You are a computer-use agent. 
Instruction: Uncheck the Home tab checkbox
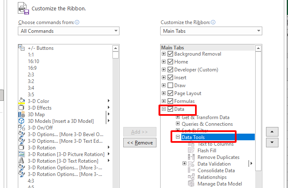(170, 62)
